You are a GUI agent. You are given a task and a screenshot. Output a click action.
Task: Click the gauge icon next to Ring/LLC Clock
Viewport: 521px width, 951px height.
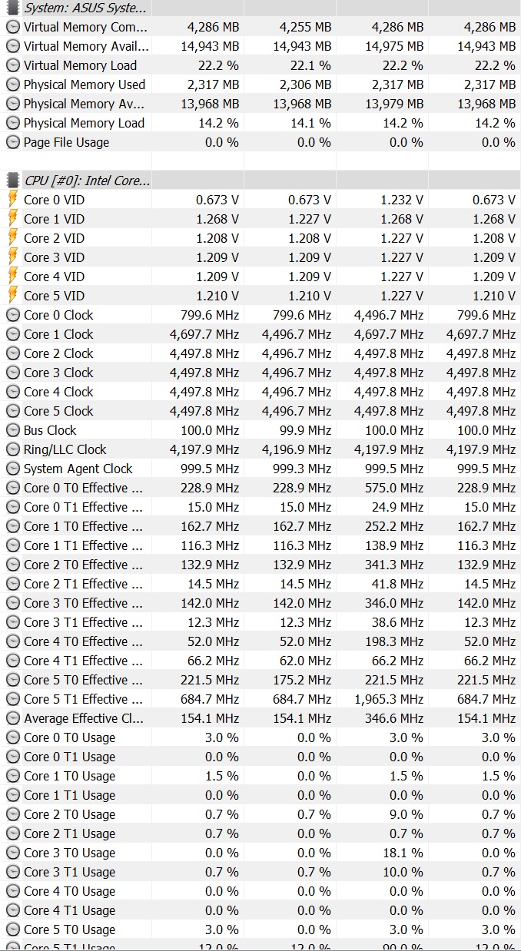pyautogui.click(x=12, y=449)
